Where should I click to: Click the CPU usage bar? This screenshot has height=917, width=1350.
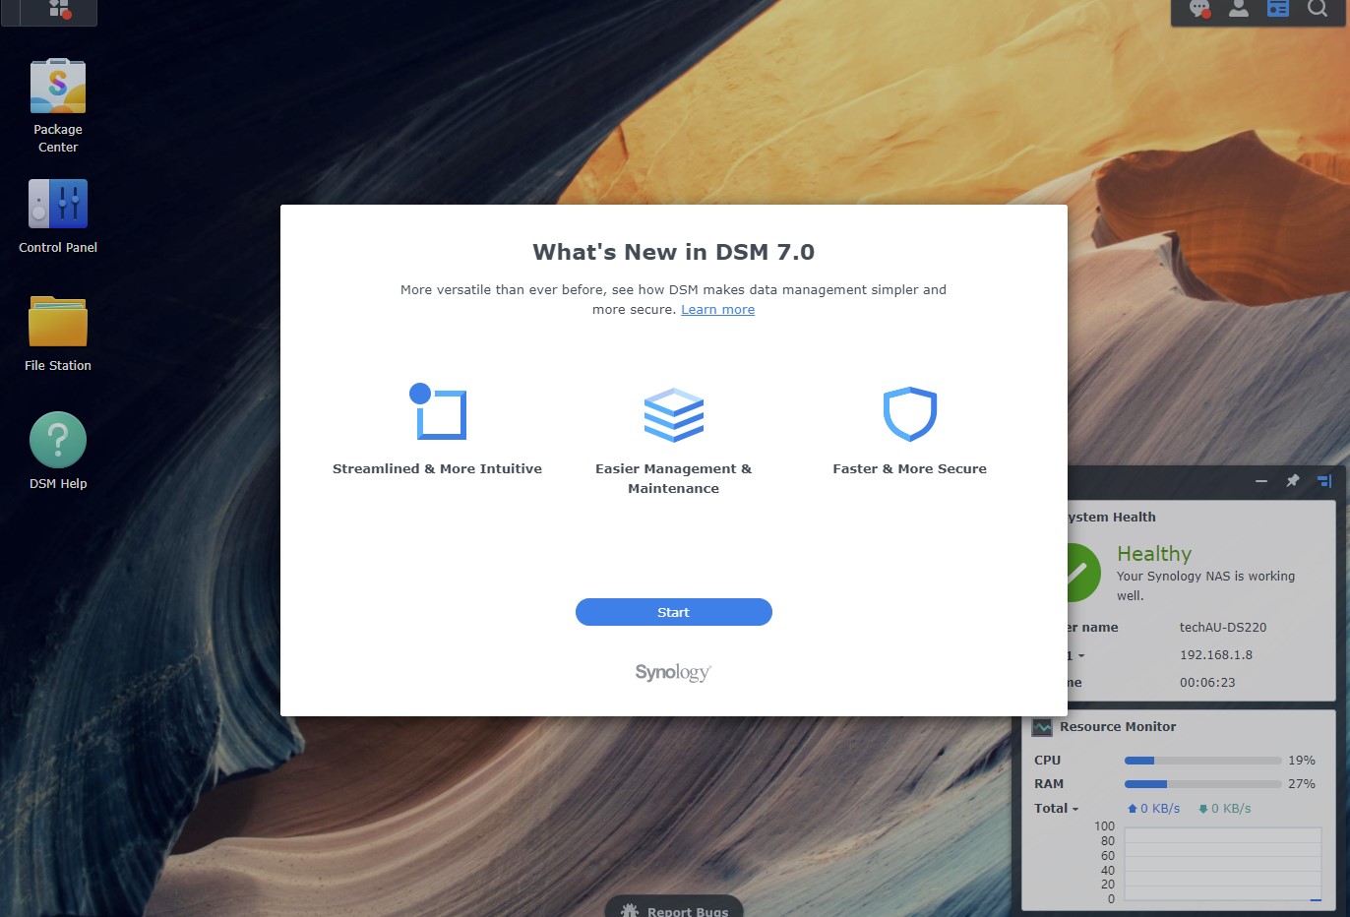pyautogui.click(x=1202, y=761)
